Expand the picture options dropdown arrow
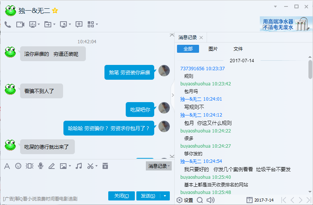 (x=70, y=166)
